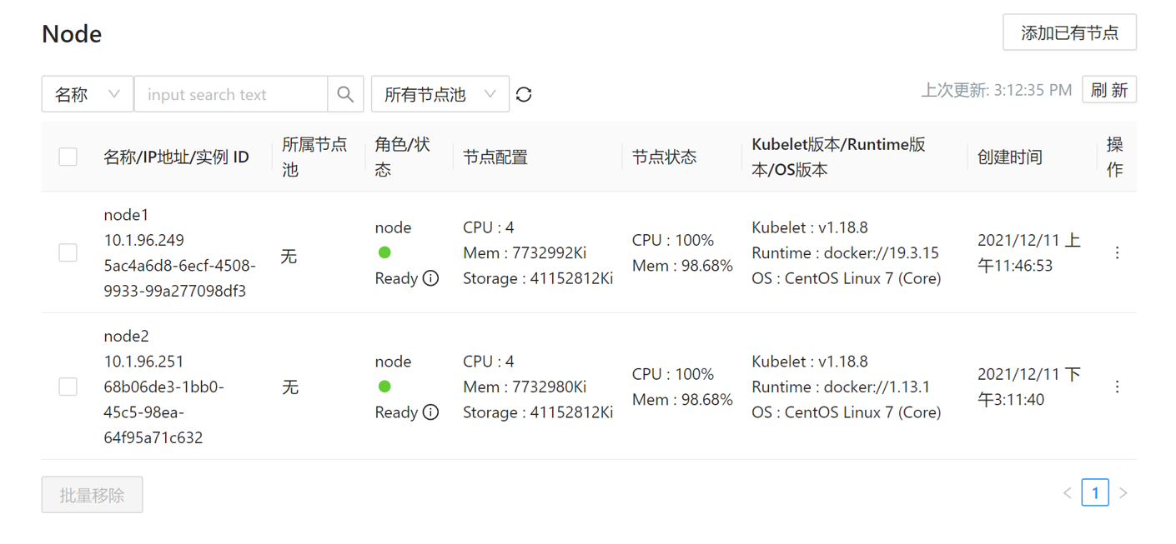Click the circular reload icon beside node pool filter

(x=524, y=94)
